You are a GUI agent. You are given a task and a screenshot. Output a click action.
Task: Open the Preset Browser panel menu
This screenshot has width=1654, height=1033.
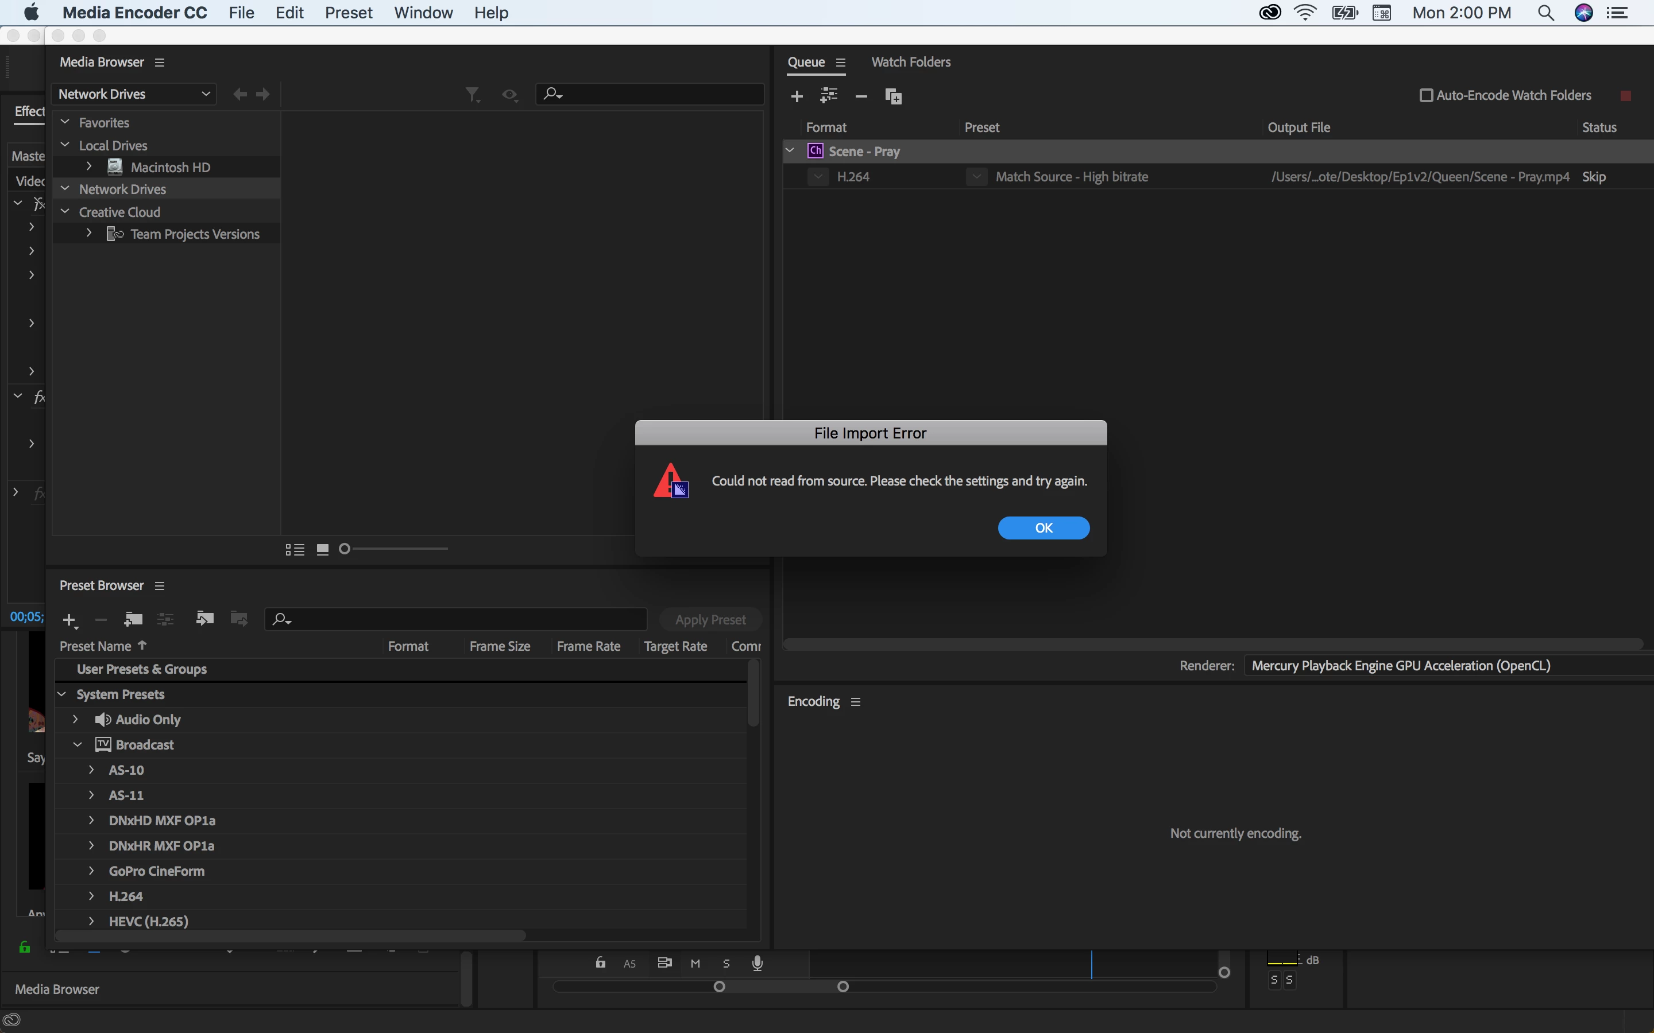click(160, 586)
